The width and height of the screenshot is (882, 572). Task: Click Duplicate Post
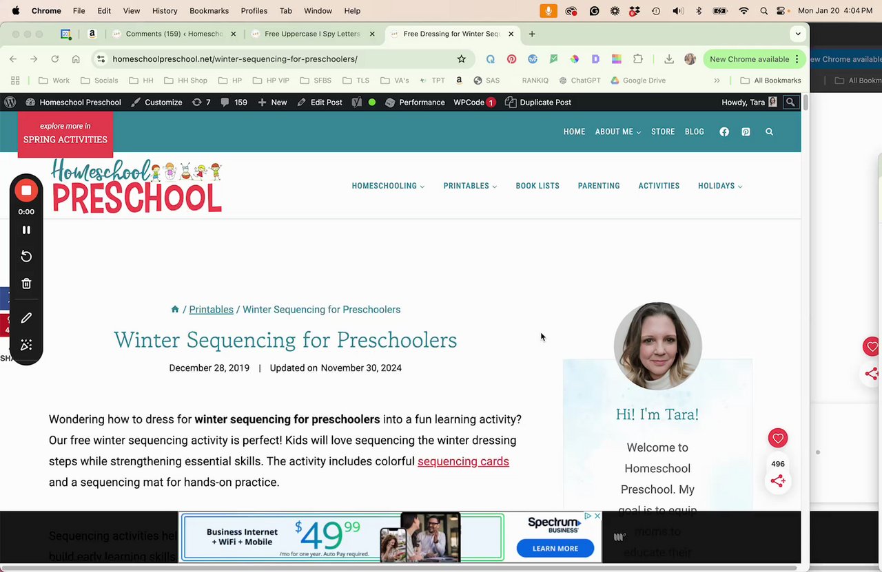[538, 102]
